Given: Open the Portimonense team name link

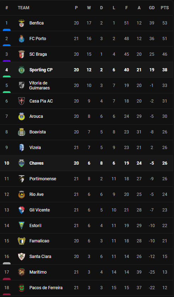Looking at the screenshot, I should click(43, 179).
